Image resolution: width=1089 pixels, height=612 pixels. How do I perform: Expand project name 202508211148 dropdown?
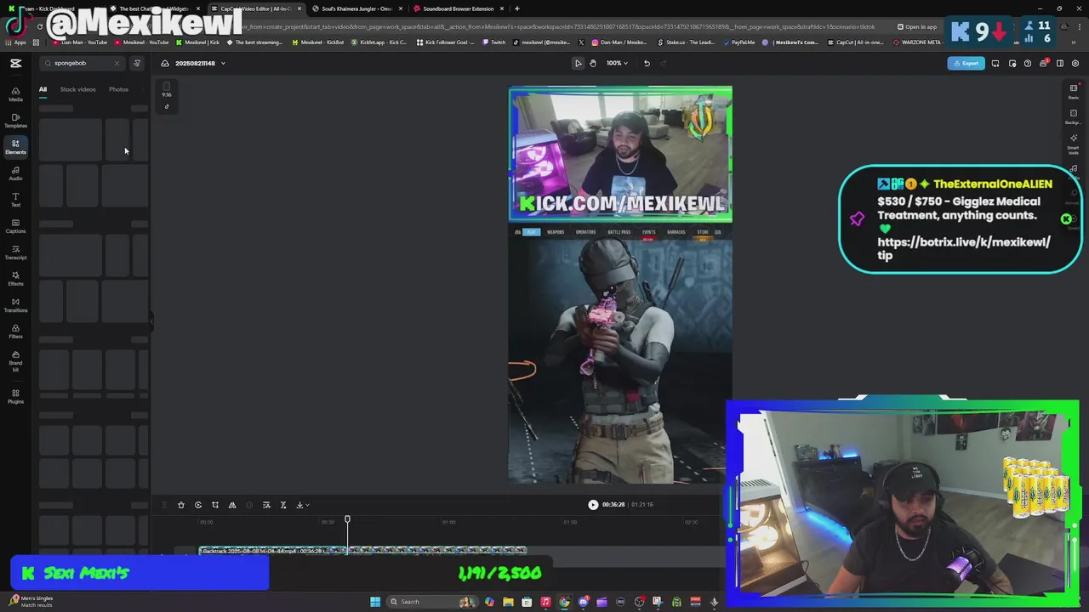[x=223, y=63]
